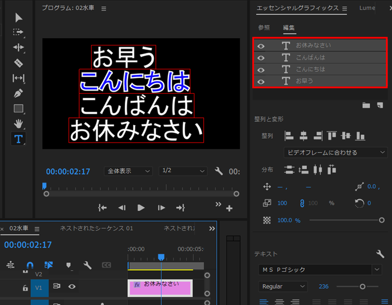Hide the お早う text layer
Screen dimensions: 392x305
(x=261, y=82)
